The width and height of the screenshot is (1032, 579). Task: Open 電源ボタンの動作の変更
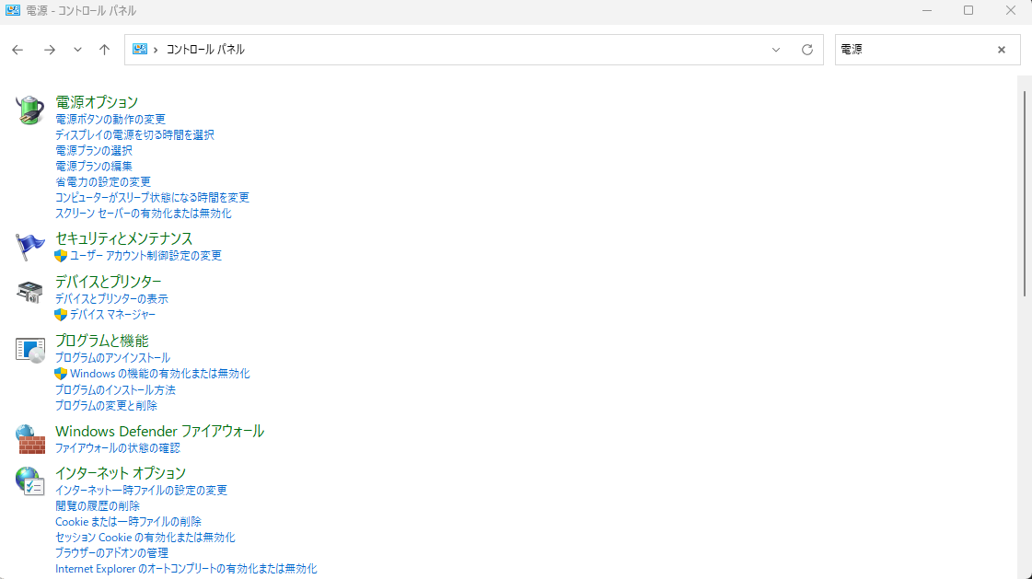pyautogui.click(x=110, y=119)
